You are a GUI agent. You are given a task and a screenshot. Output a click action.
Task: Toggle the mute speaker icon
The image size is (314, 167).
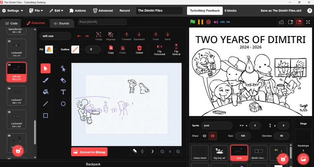tap(216, 22)
